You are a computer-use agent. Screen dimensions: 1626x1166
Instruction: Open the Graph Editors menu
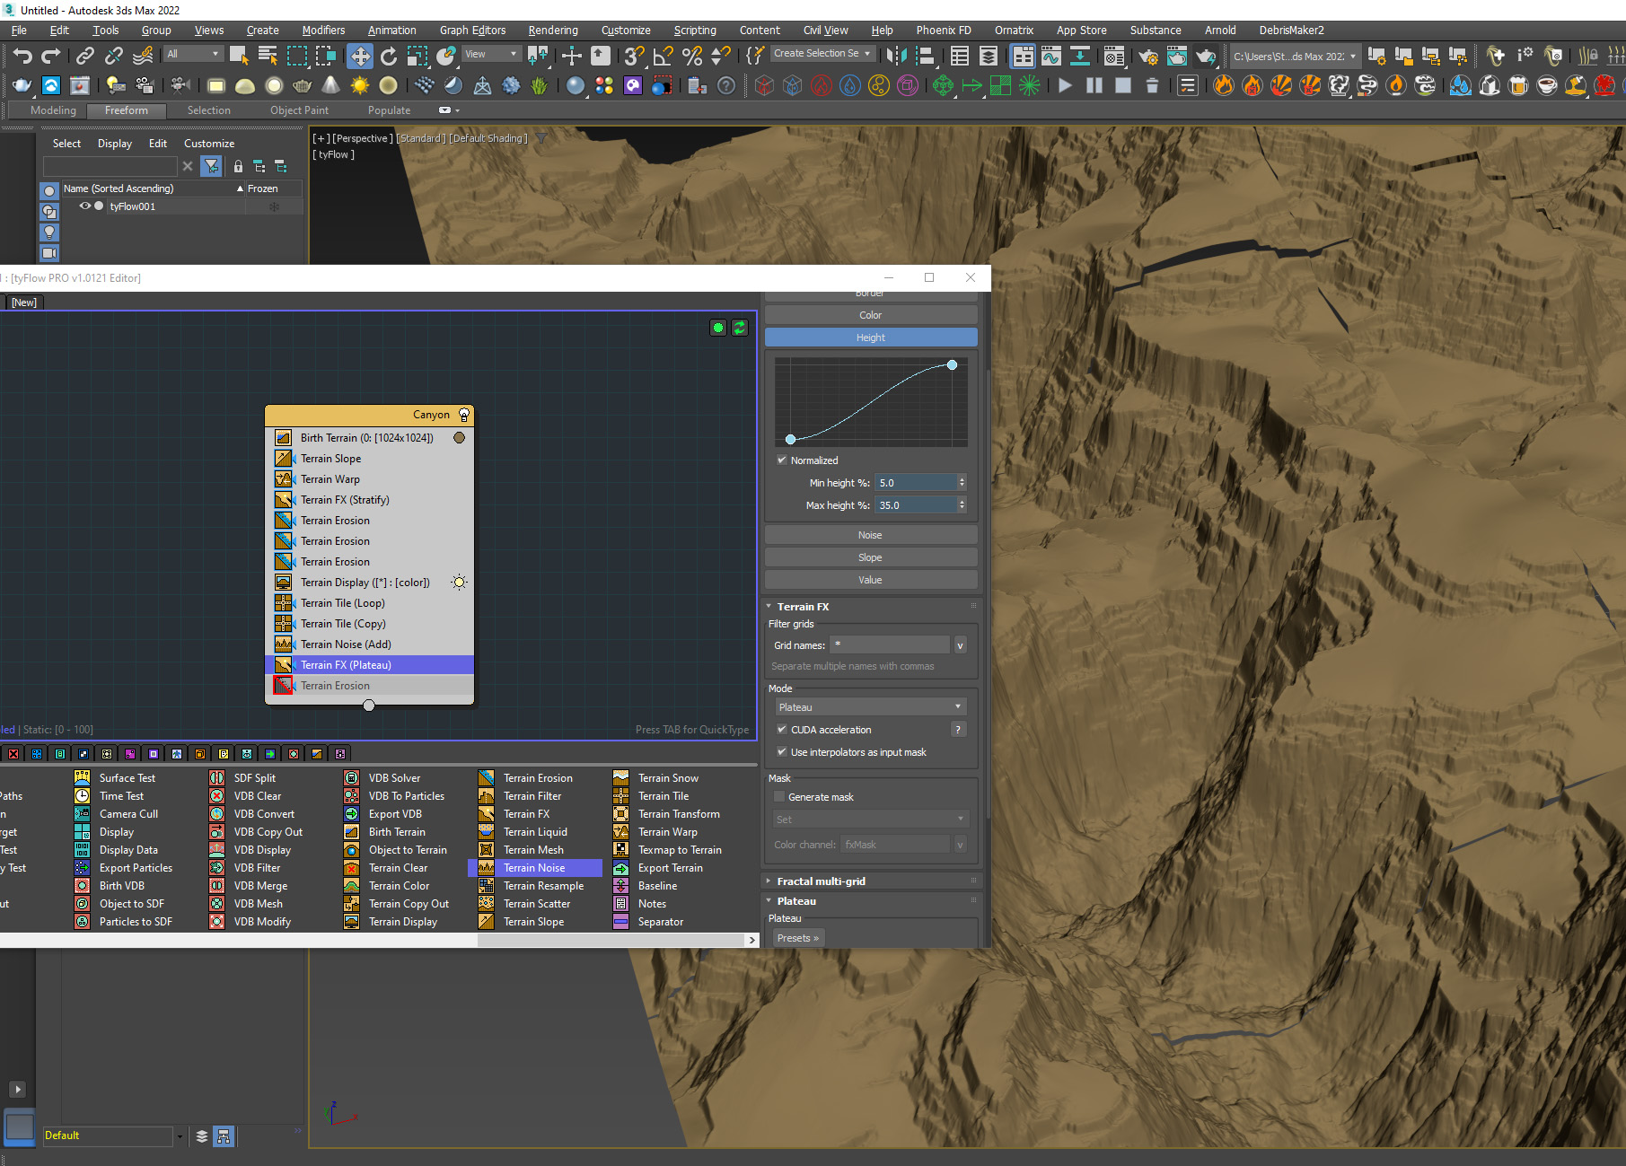pos(472,31)
